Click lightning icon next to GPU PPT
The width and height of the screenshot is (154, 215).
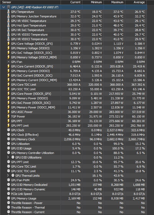pos(9,121)
